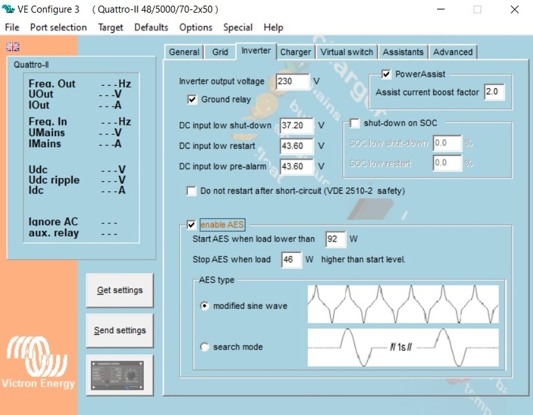Click the 'Quattro-II' panel title

[x=31, y=65]
